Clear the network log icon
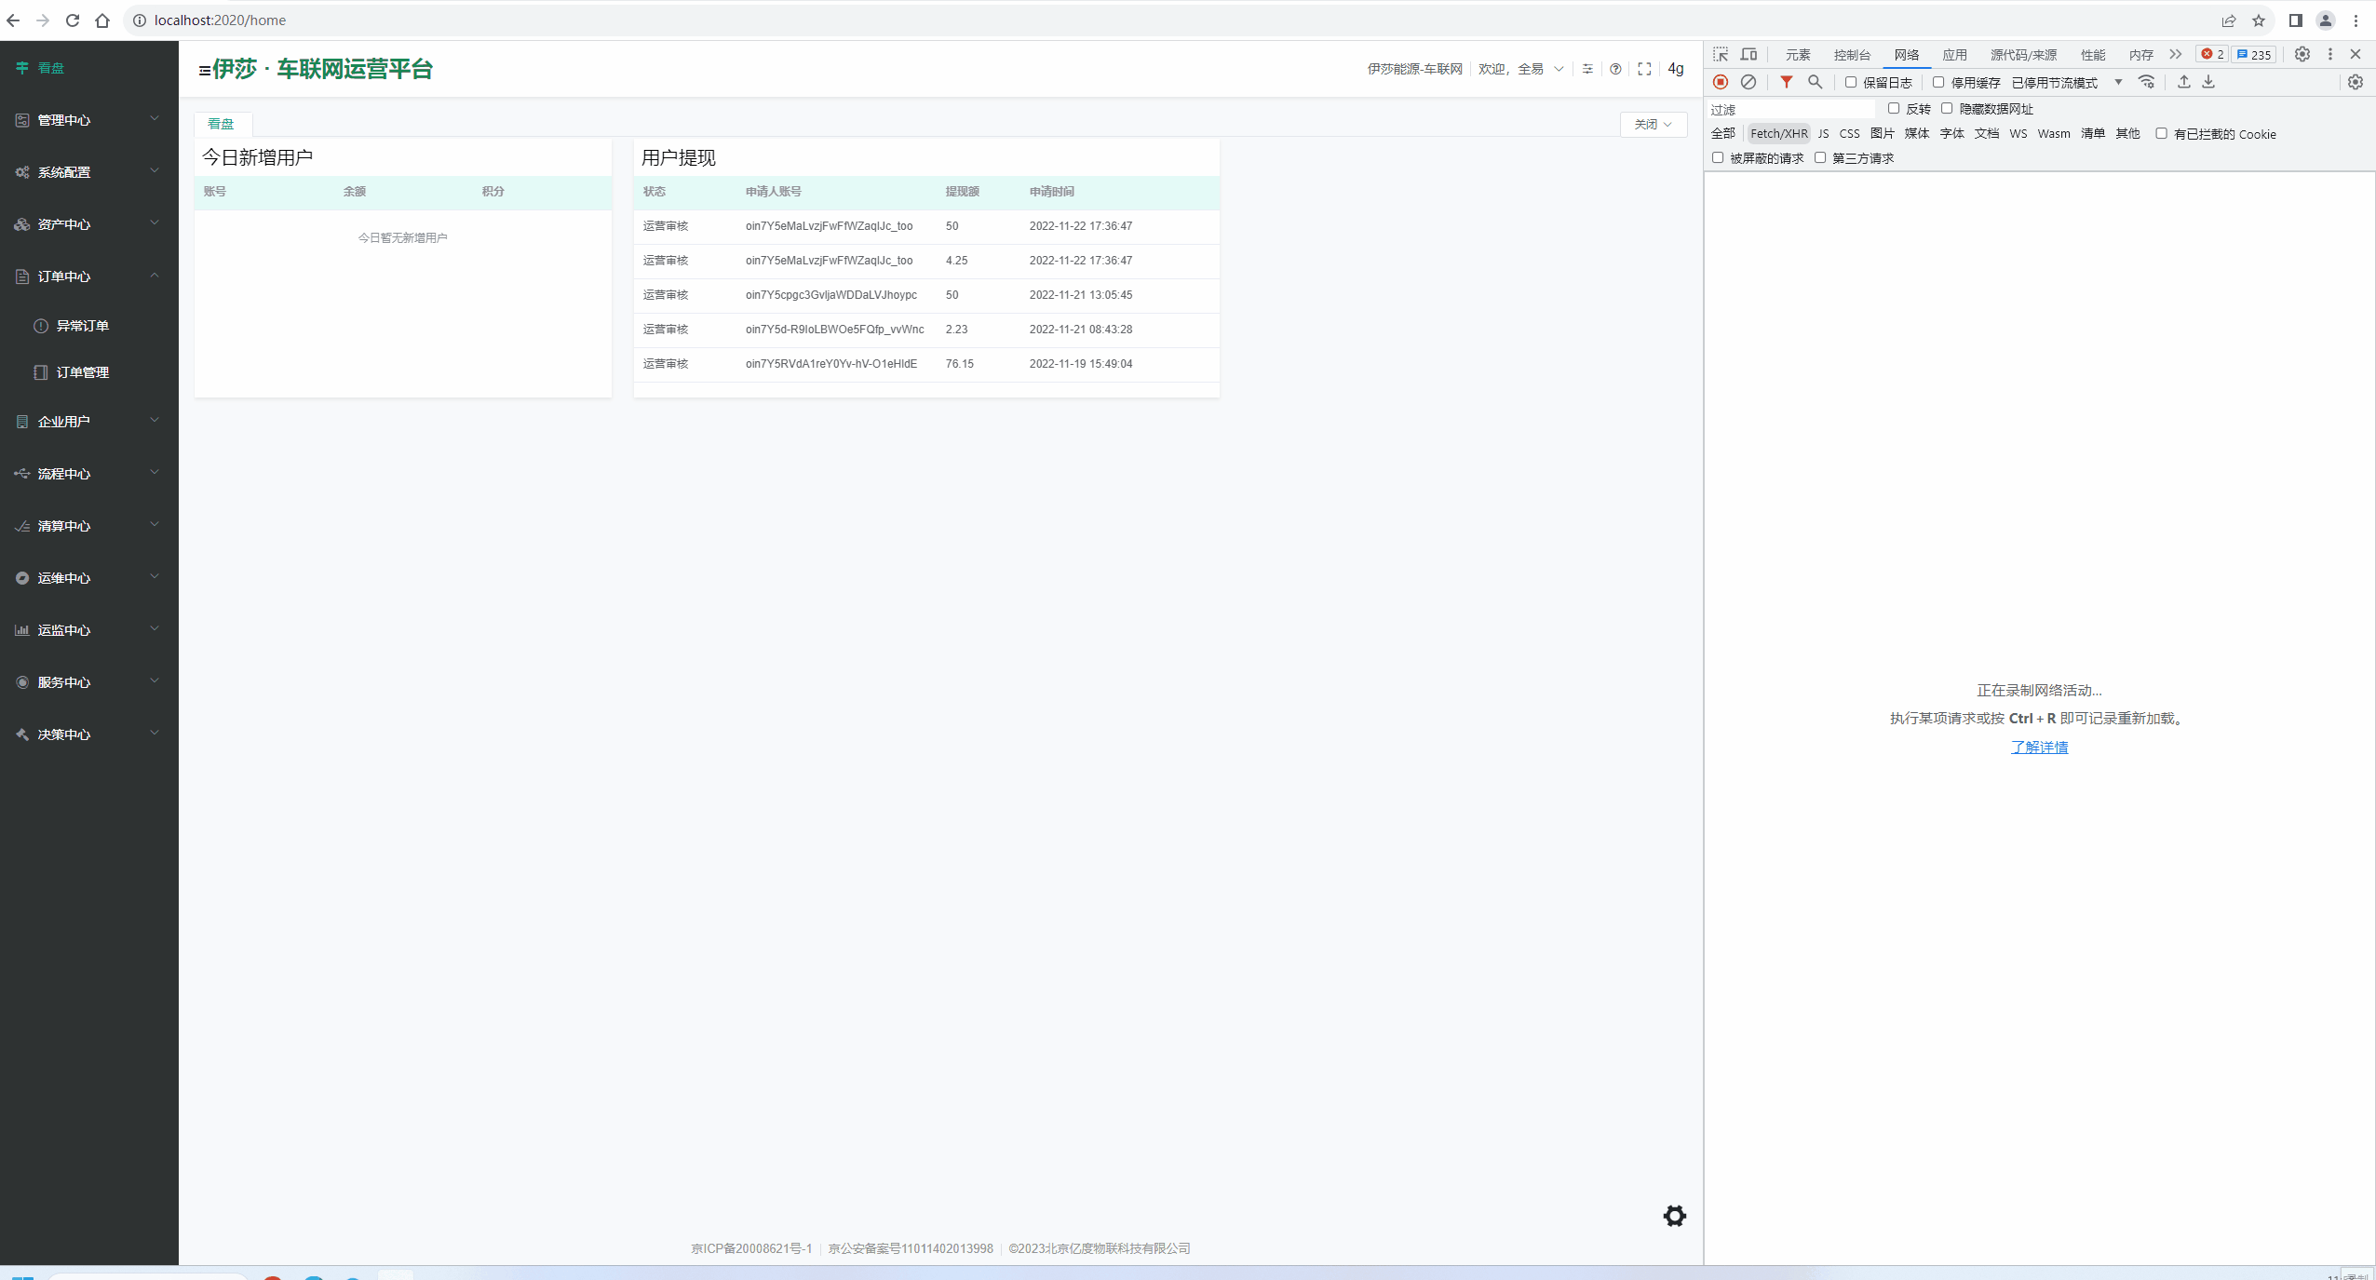Screen dimensions: 2376x1280 click(x=1748, y=82)
